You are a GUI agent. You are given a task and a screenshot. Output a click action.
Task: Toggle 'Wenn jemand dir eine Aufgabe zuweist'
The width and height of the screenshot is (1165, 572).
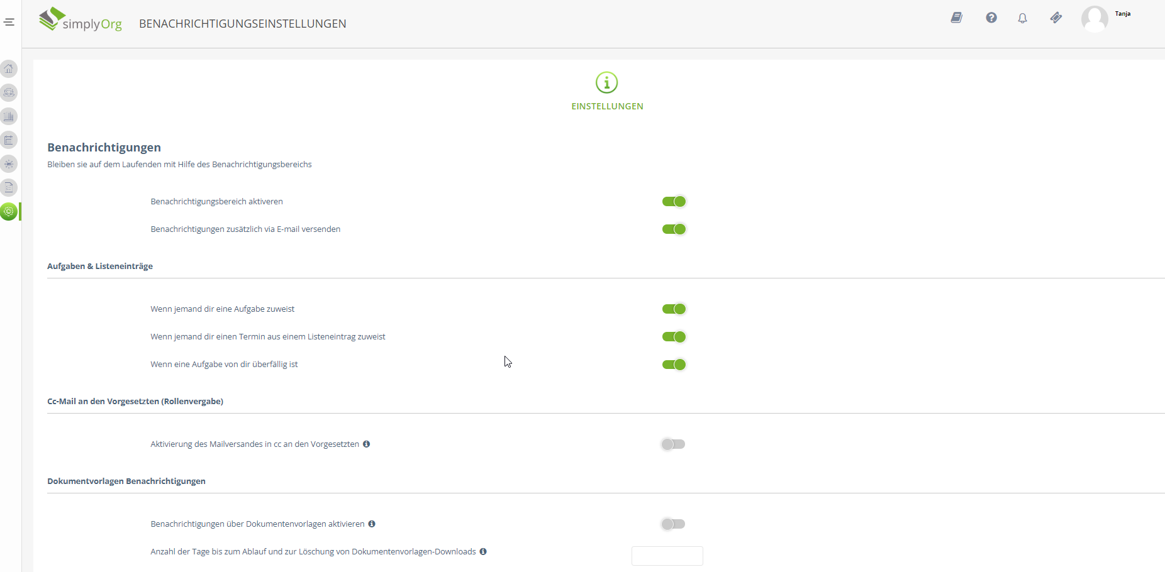click(674, 309)
